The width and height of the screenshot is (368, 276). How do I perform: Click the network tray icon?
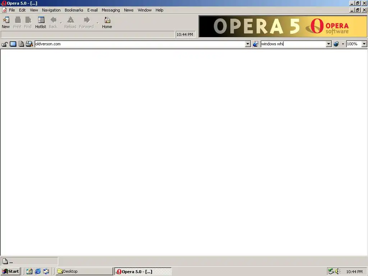point(331,271)
